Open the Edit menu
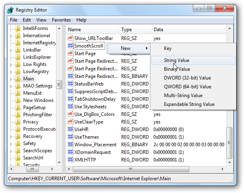 (27, 20)
